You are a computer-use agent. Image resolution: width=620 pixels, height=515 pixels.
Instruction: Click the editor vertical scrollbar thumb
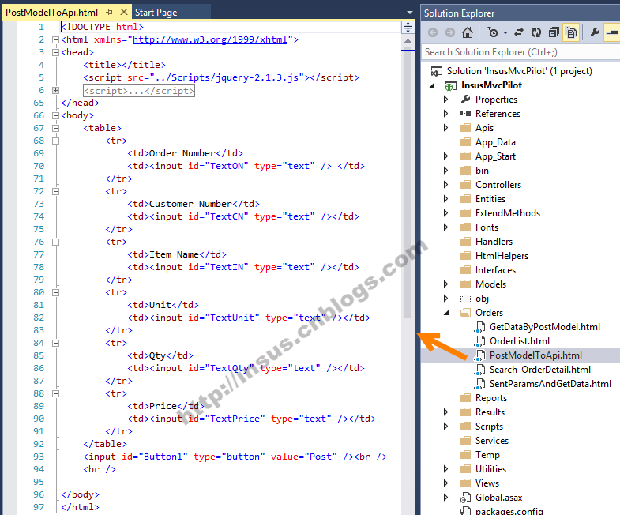408,184
